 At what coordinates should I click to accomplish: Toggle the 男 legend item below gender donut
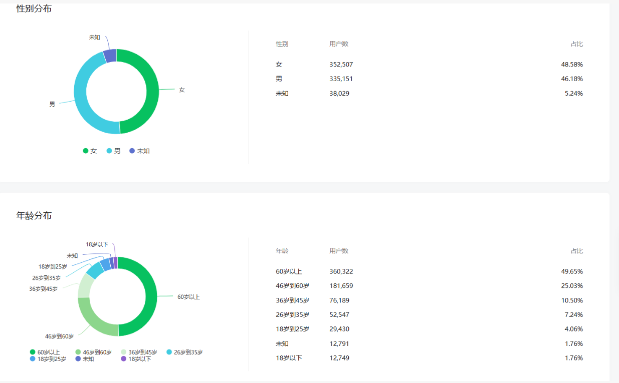114,151
